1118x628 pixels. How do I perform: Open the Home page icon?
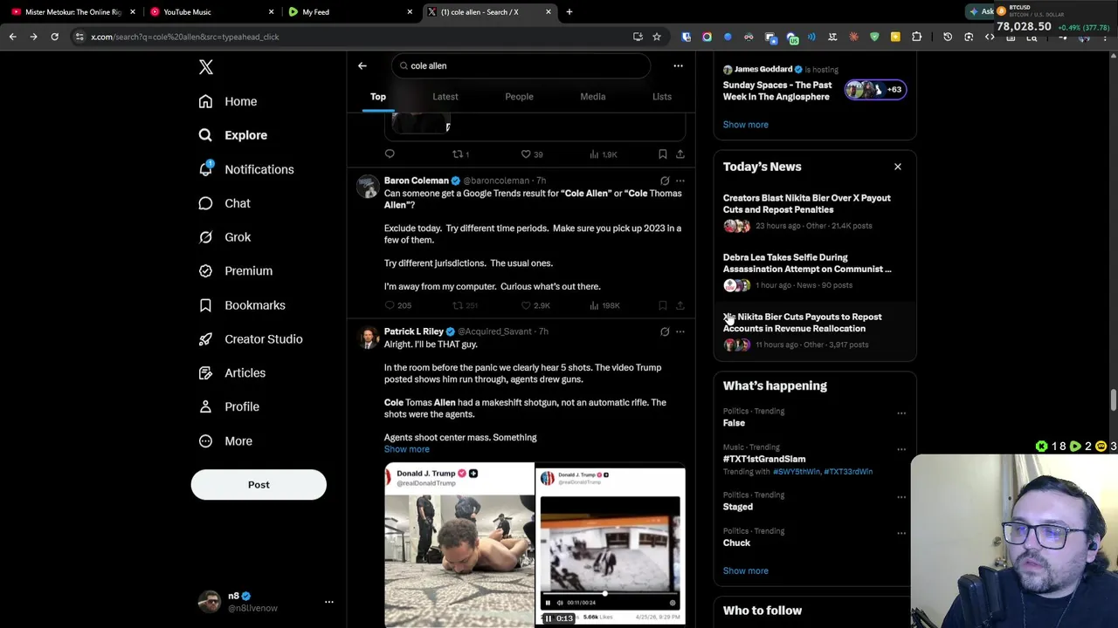tap(205, 101)
